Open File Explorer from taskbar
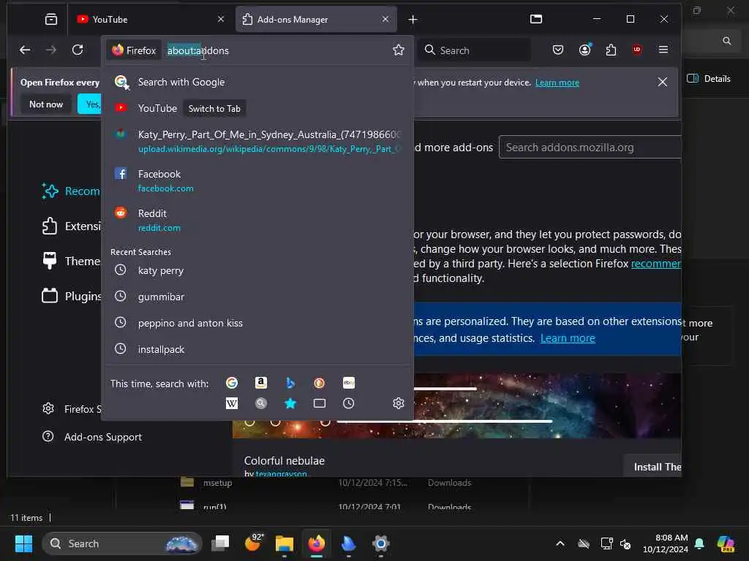 [x=285, y=543]
